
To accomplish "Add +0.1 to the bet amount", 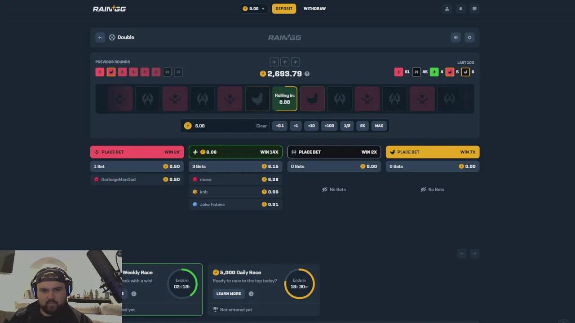I will click(280, 126).
